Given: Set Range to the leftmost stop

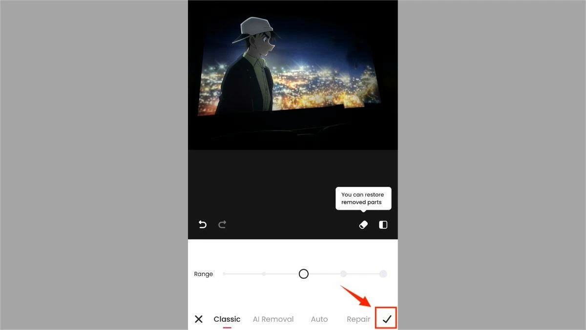Looking at the screenshot, I should (x=225, y=274).
